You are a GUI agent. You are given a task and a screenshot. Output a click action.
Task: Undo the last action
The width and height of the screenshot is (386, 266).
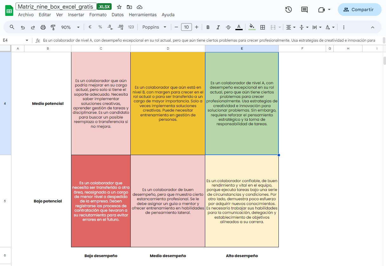[23, 27]
